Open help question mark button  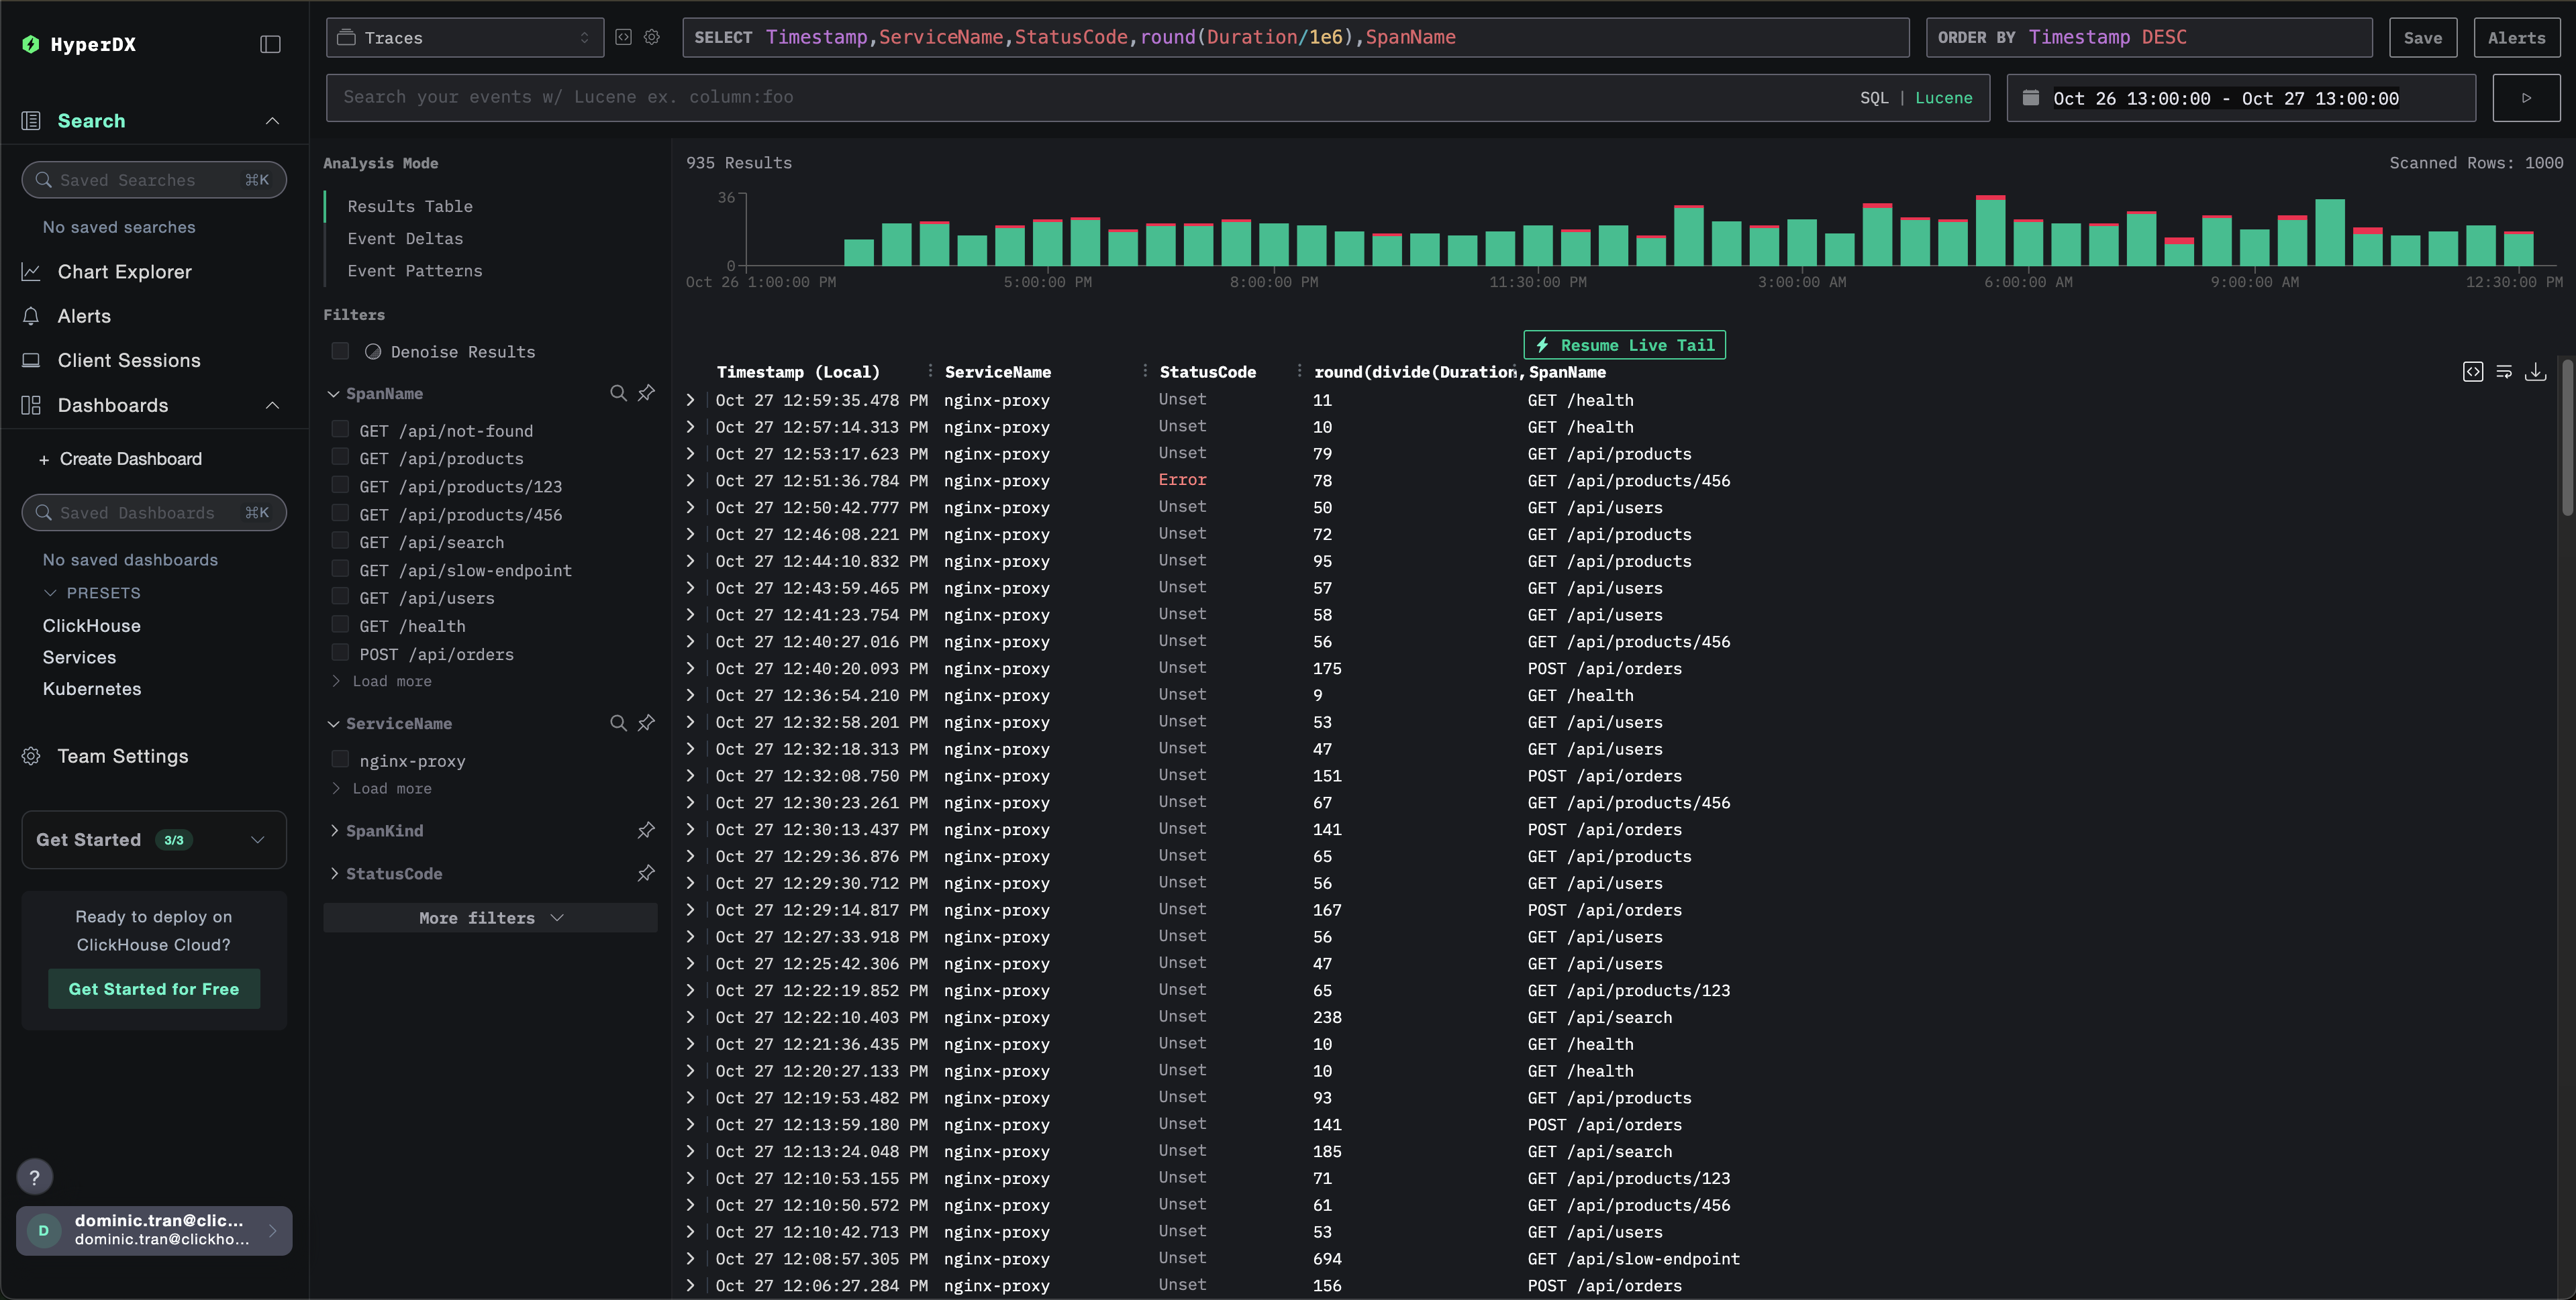[x=35, y=1177]
